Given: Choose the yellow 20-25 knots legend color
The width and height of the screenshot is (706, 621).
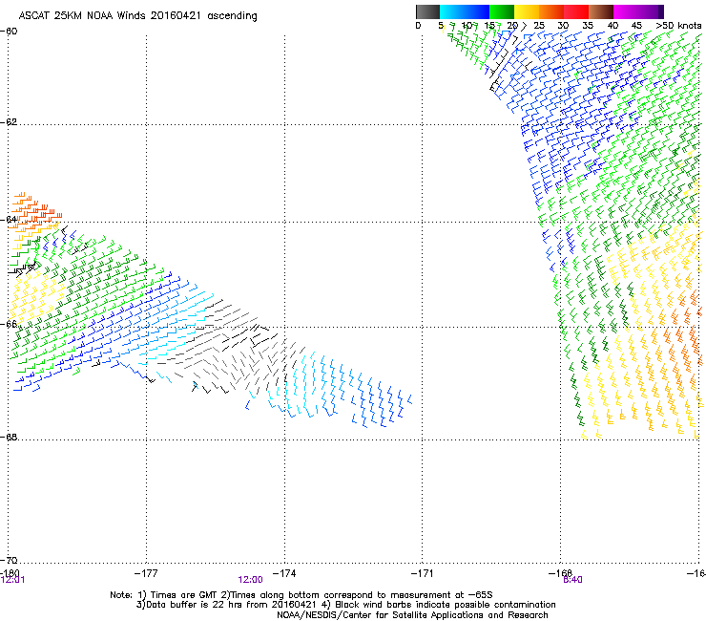Looking at the screenshot, I should click(527, 11).
